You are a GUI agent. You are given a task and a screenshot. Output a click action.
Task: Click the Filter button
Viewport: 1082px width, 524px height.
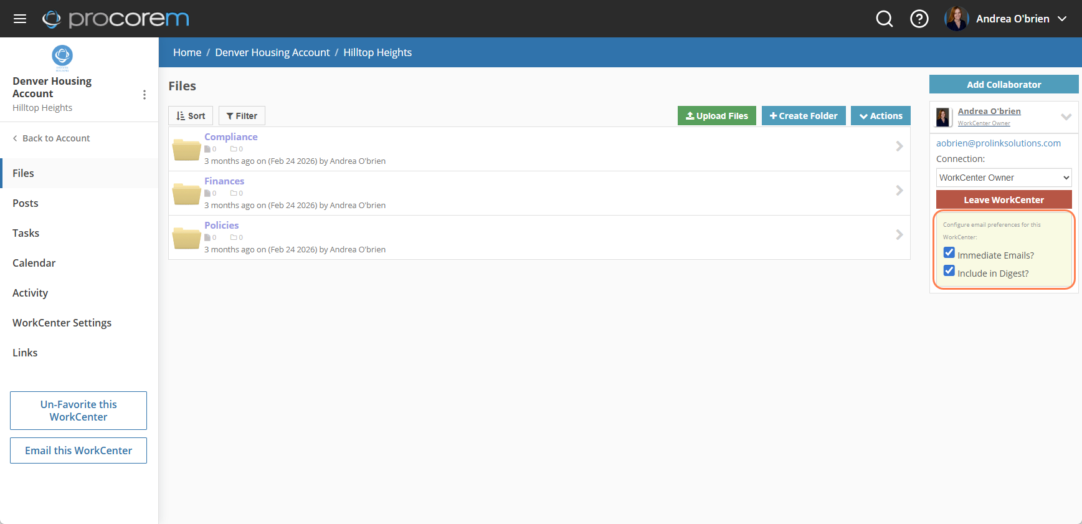point(242,116)
